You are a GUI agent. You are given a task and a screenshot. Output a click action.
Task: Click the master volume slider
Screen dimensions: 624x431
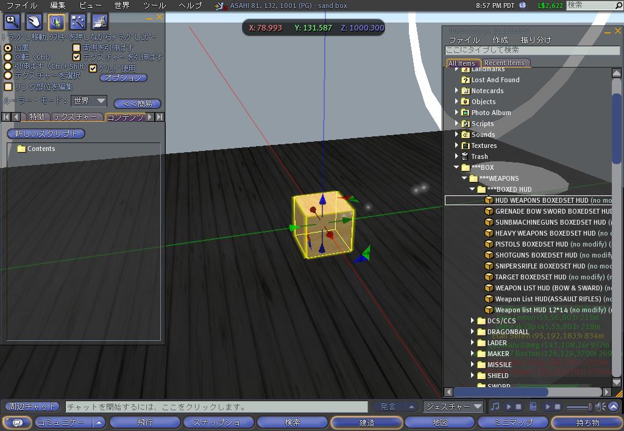(580, 407)
